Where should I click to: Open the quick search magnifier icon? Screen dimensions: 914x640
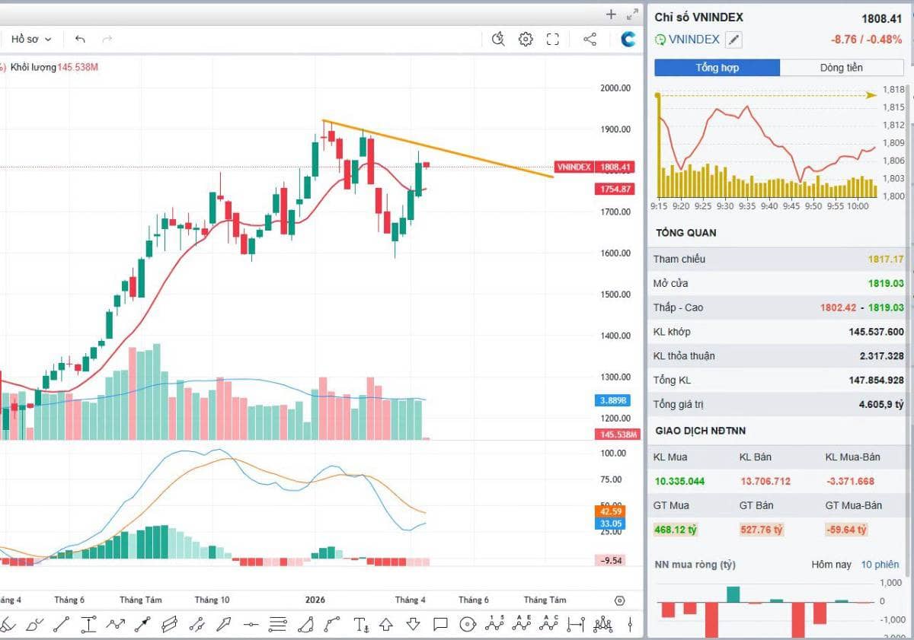click(498, 39)
